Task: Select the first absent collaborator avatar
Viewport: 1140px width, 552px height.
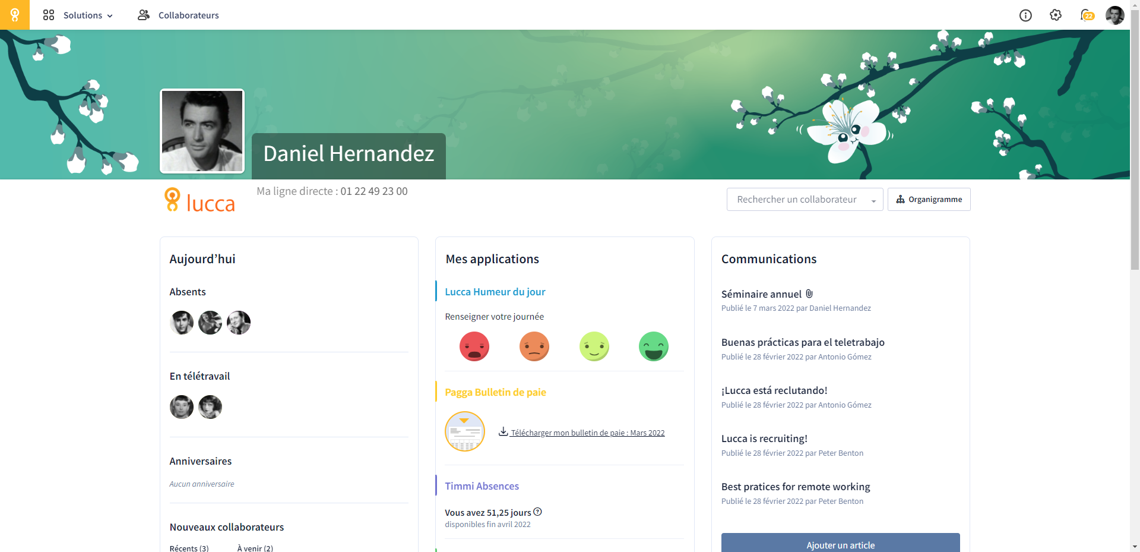Action: pyautogui.click(x=182, y=323)
